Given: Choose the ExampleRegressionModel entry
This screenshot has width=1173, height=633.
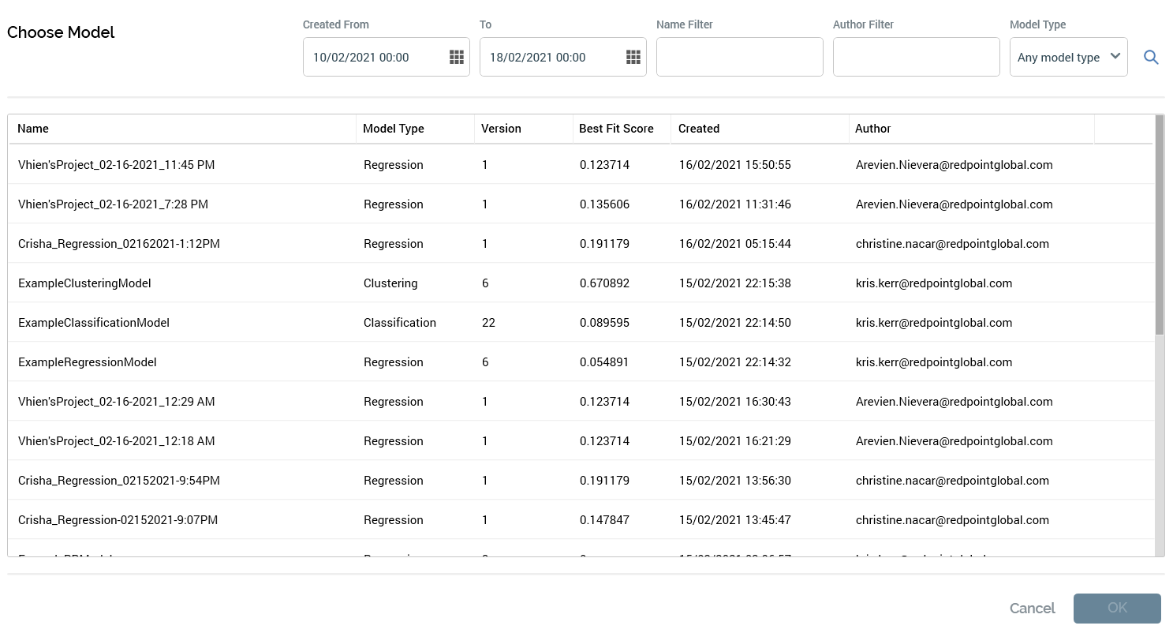Looking at the screenshot, I should [x=88, y=362].
